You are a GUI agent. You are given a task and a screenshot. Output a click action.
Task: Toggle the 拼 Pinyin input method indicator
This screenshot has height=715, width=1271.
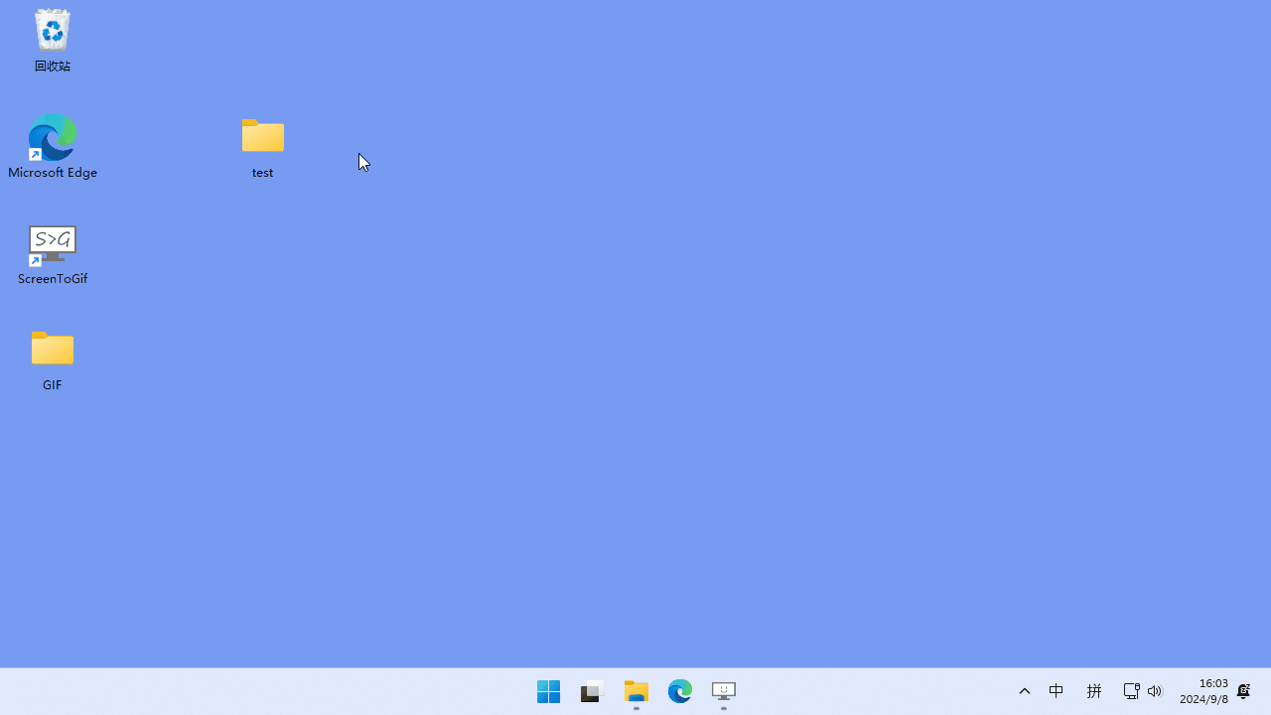(x=1094, y=691)
